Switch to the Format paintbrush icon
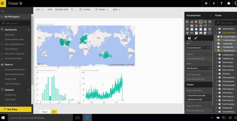The width and height of the screenshot is (237, 121). pyautogui.click(x=195, y=38)
